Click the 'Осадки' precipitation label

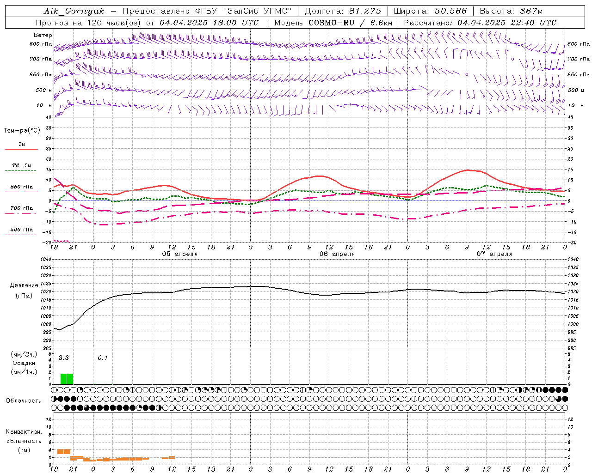24,363
